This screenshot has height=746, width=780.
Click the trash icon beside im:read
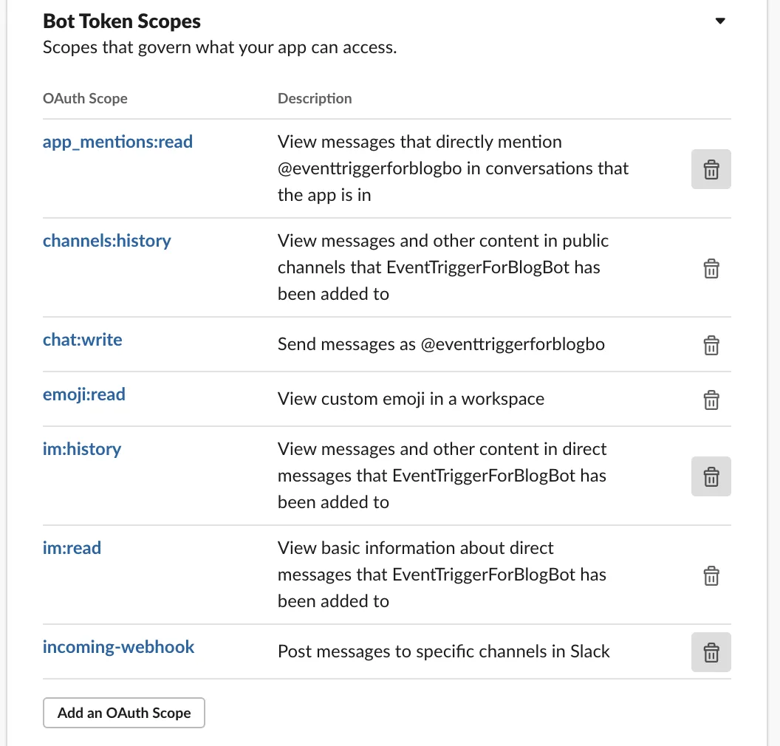tap(711, 575)
